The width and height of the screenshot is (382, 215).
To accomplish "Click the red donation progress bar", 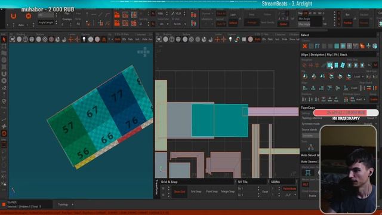I will pos(346,113).
